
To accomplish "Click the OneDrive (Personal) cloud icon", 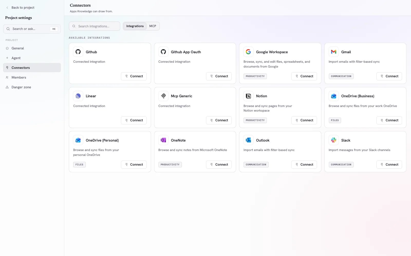I will coord(78,140).
